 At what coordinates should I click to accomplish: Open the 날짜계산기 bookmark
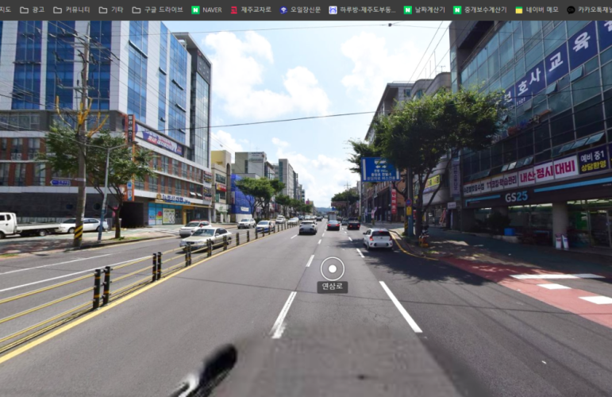coord(424,10)
